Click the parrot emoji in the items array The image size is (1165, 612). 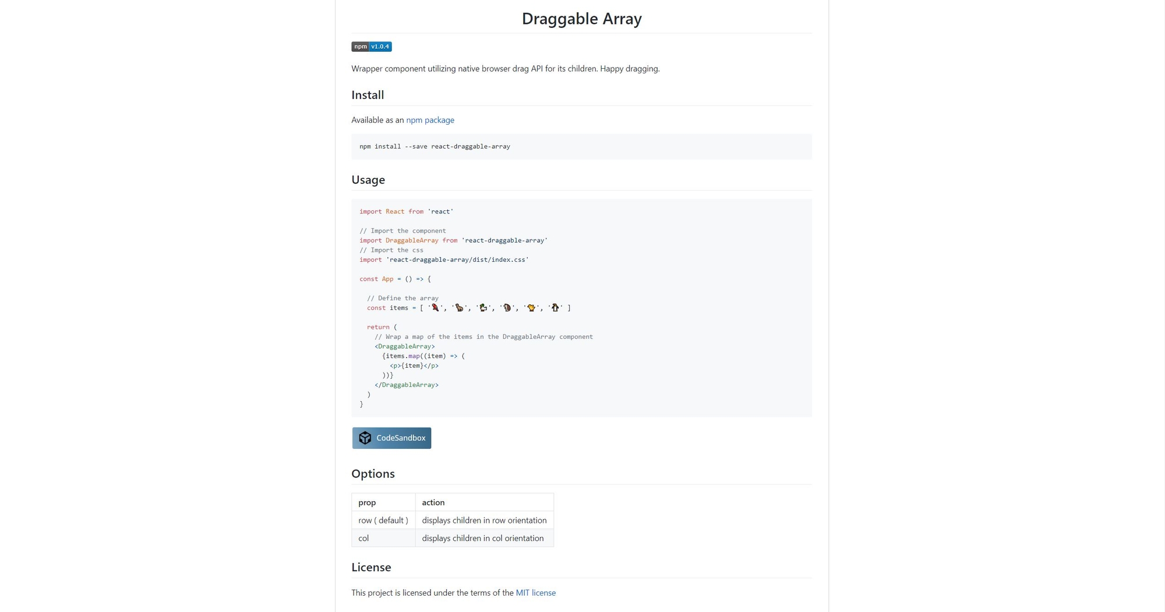[x=436, y=308]
